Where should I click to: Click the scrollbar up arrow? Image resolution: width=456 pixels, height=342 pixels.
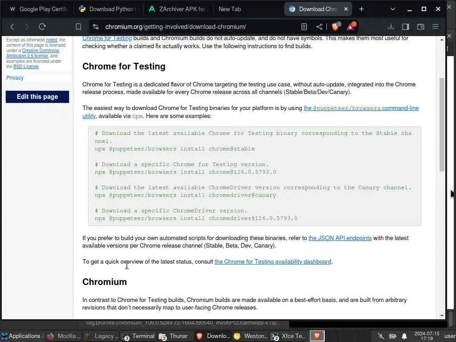coord(442,40)
